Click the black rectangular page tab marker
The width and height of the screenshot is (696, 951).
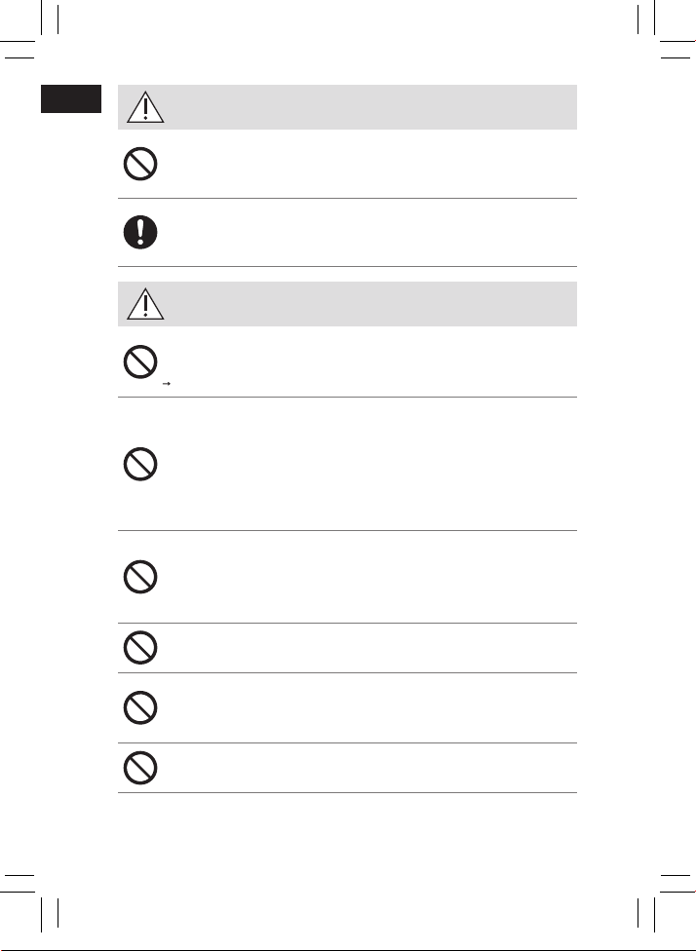(x=71, y=98)
